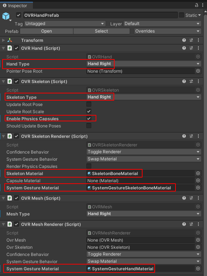Screen dimensions: 207x276
Task: Open help for OVR Hand script component
Action: 184,48
